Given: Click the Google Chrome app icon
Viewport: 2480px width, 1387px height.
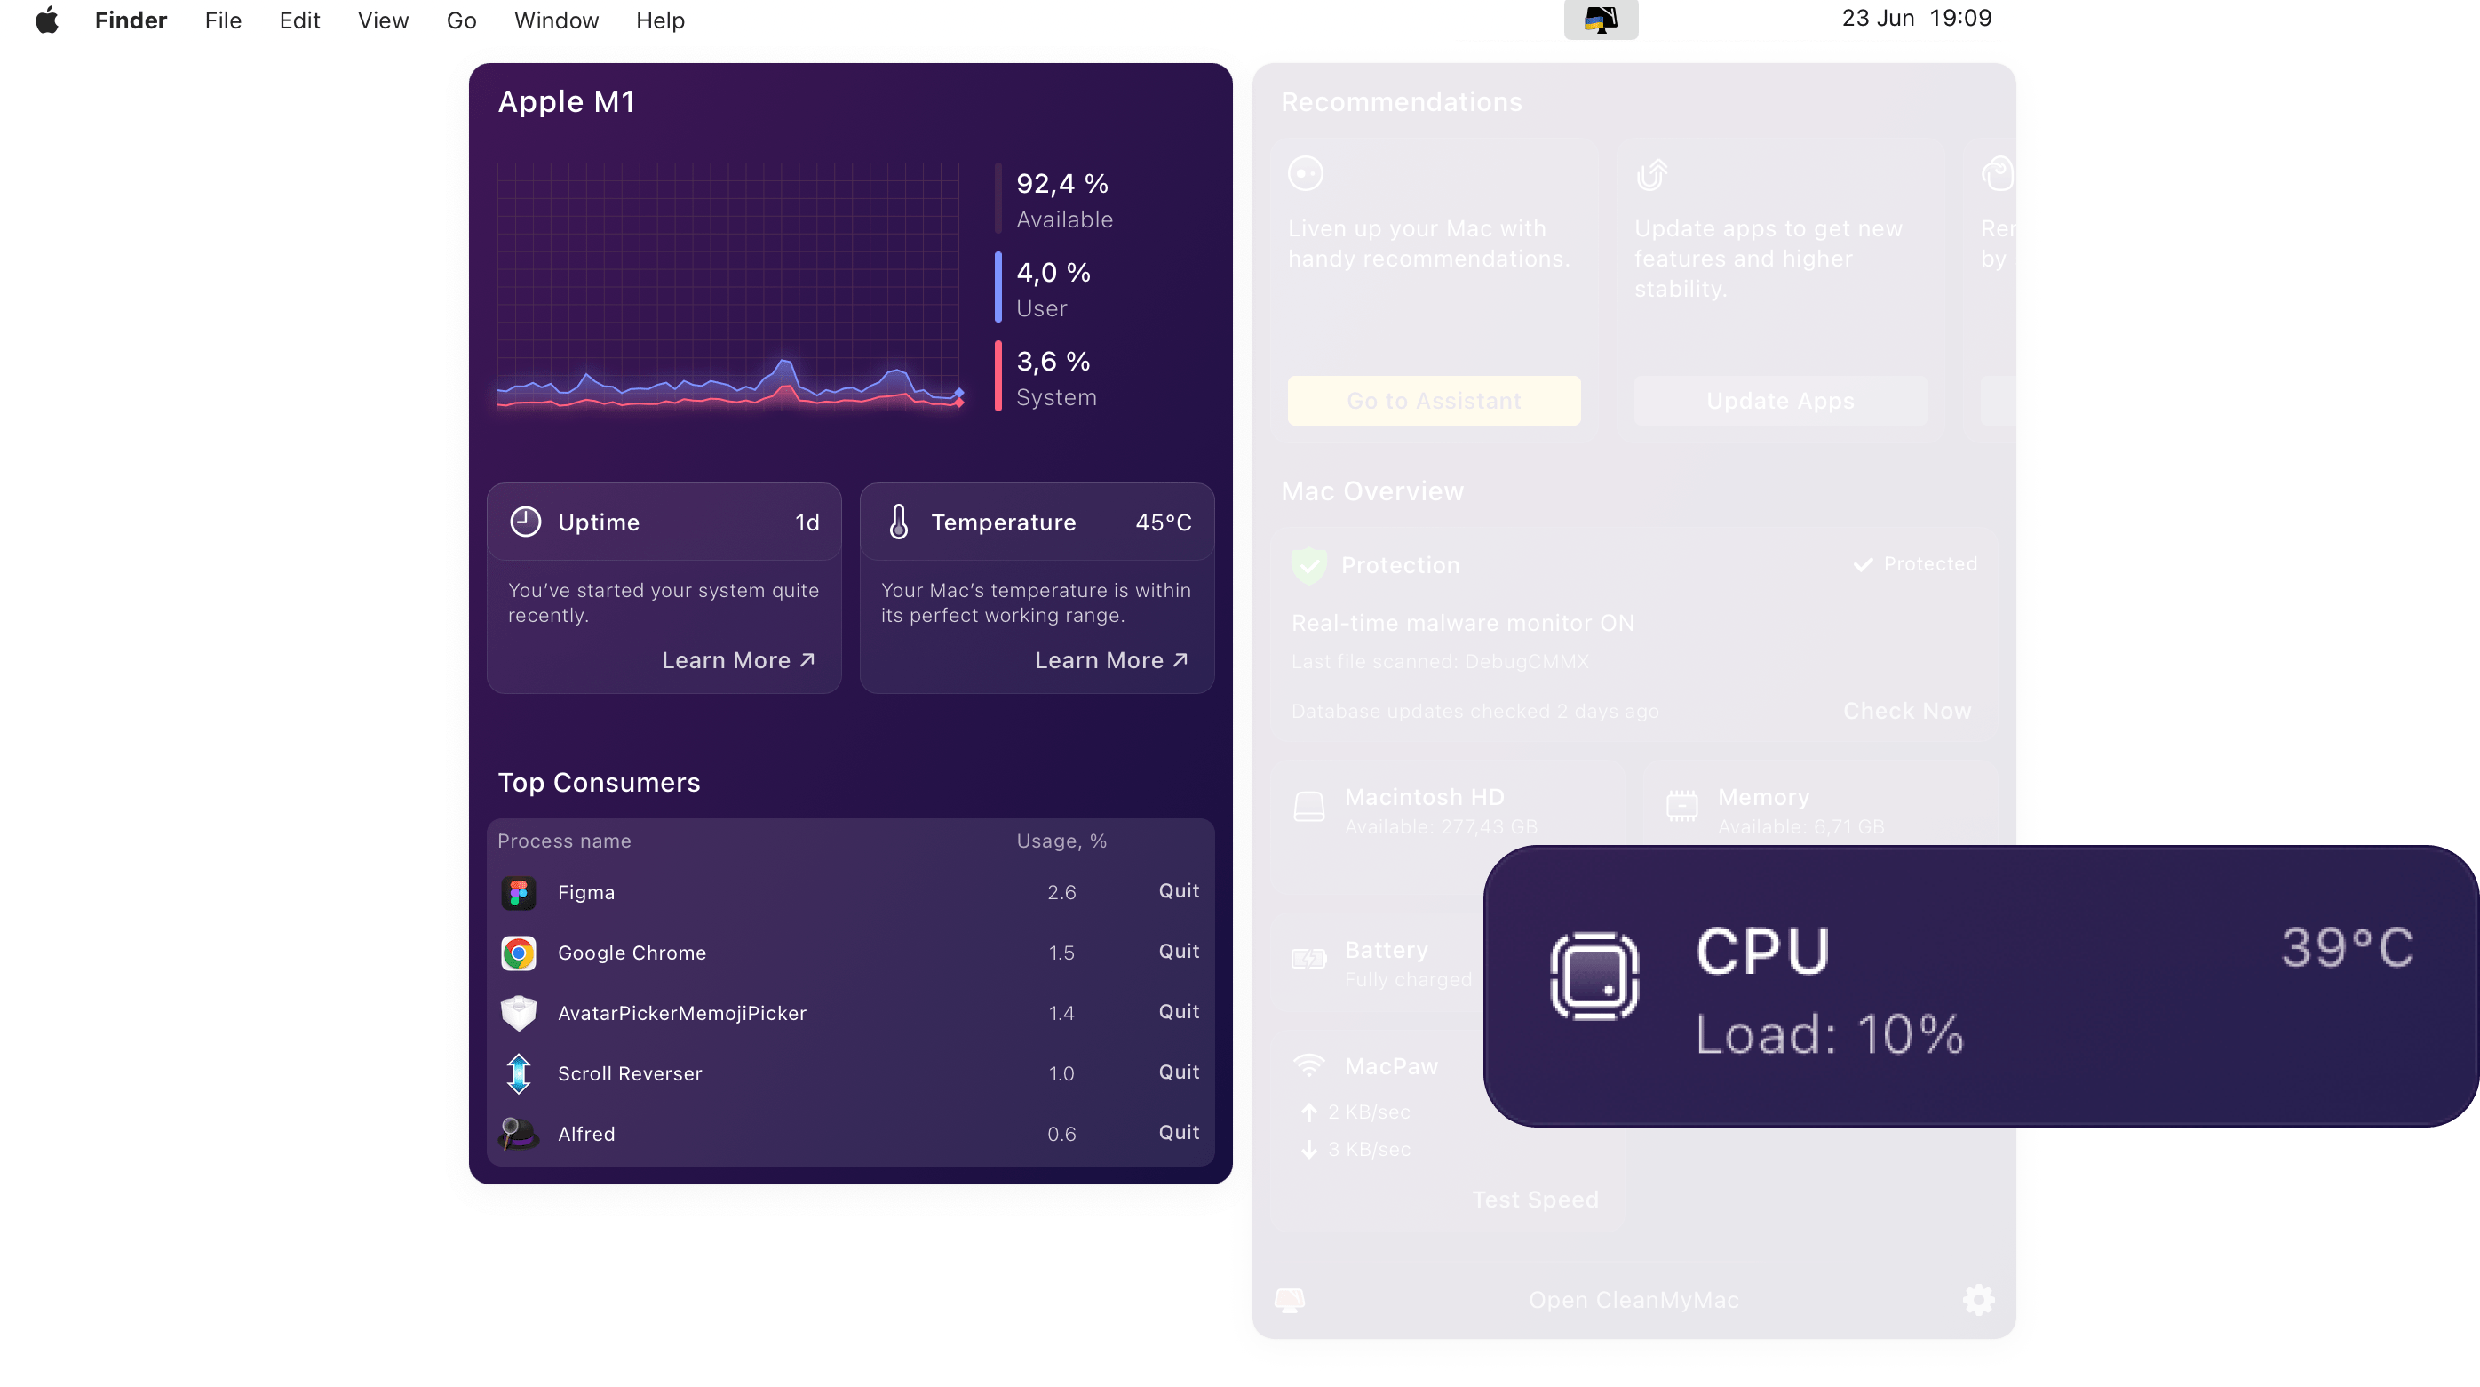Looking at the screenshot, I should point(518,953).
